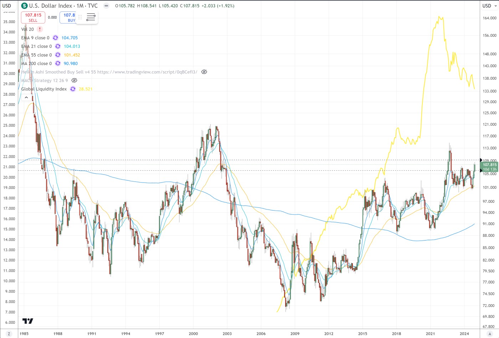Click the MA 200 value 90.980
Viewport: 499px width, 338px height.
(71, 63)
